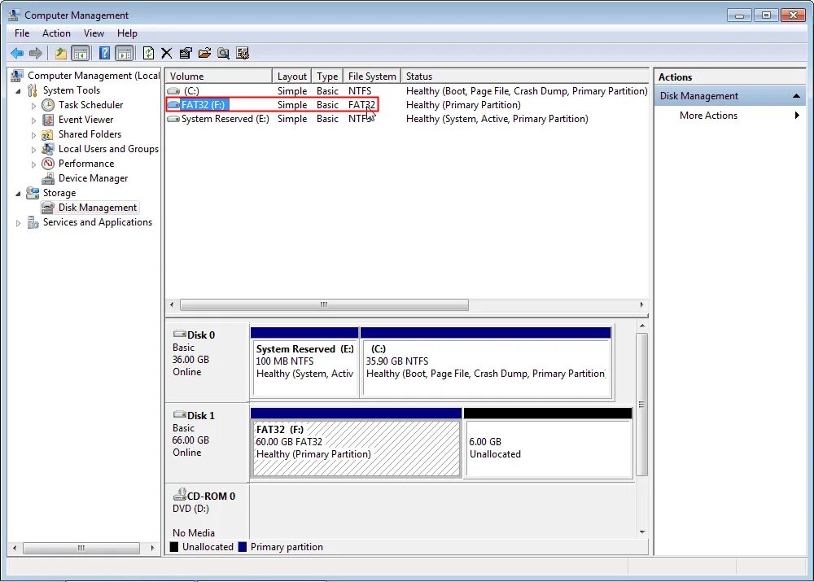Collapse the System Tools tree branch

(18, 90)
